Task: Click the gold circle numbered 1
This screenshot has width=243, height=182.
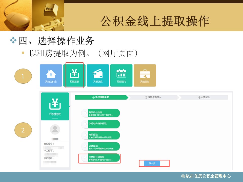Action: [23, 76]
